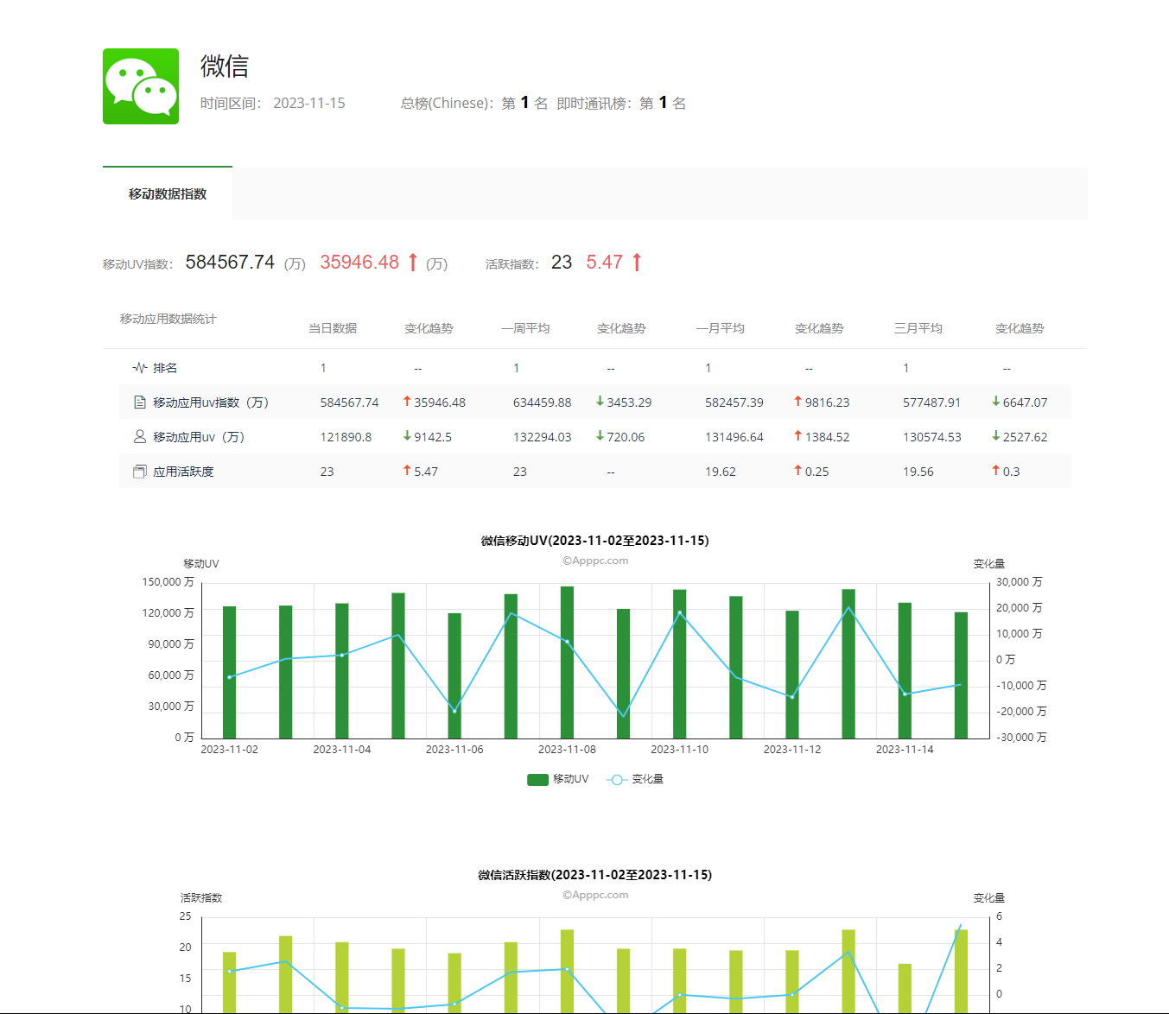Click the document icon beside 移动应用uv指数

point(140,402)
